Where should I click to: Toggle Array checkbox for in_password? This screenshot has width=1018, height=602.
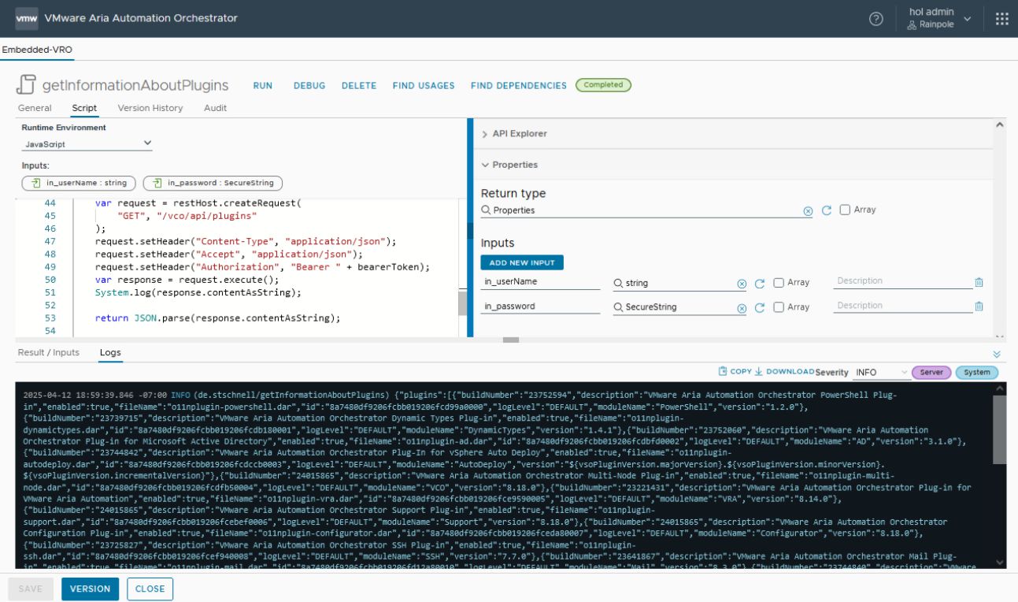(779, 307)
